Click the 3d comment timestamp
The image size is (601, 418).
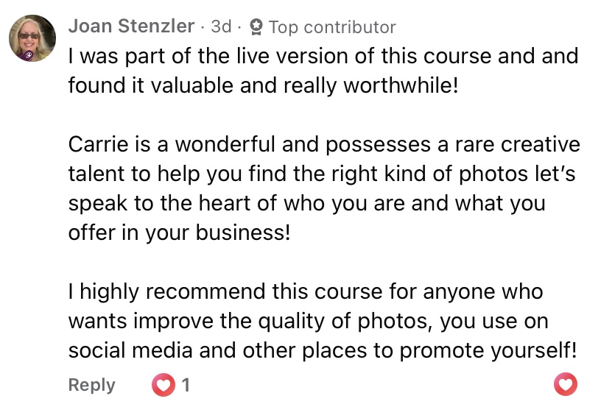coord(221,27)
